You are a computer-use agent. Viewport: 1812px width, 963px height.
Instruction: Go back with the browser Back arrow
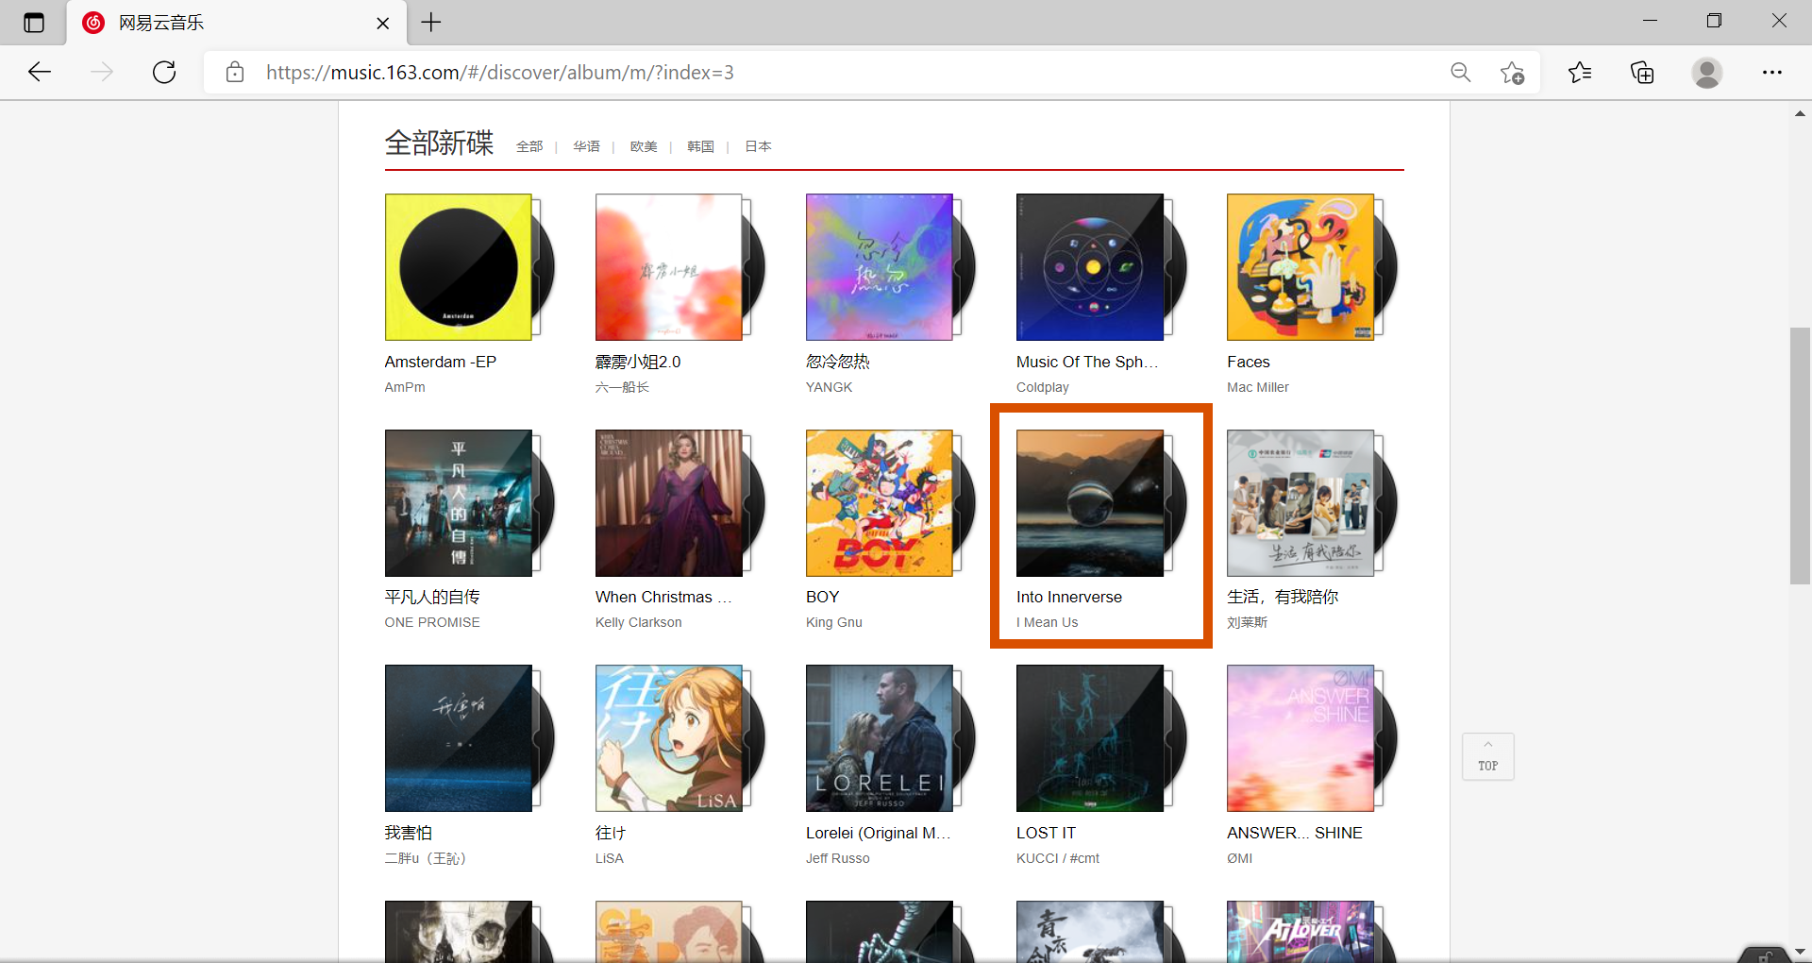pyautogui.click(x=40, y=73)
